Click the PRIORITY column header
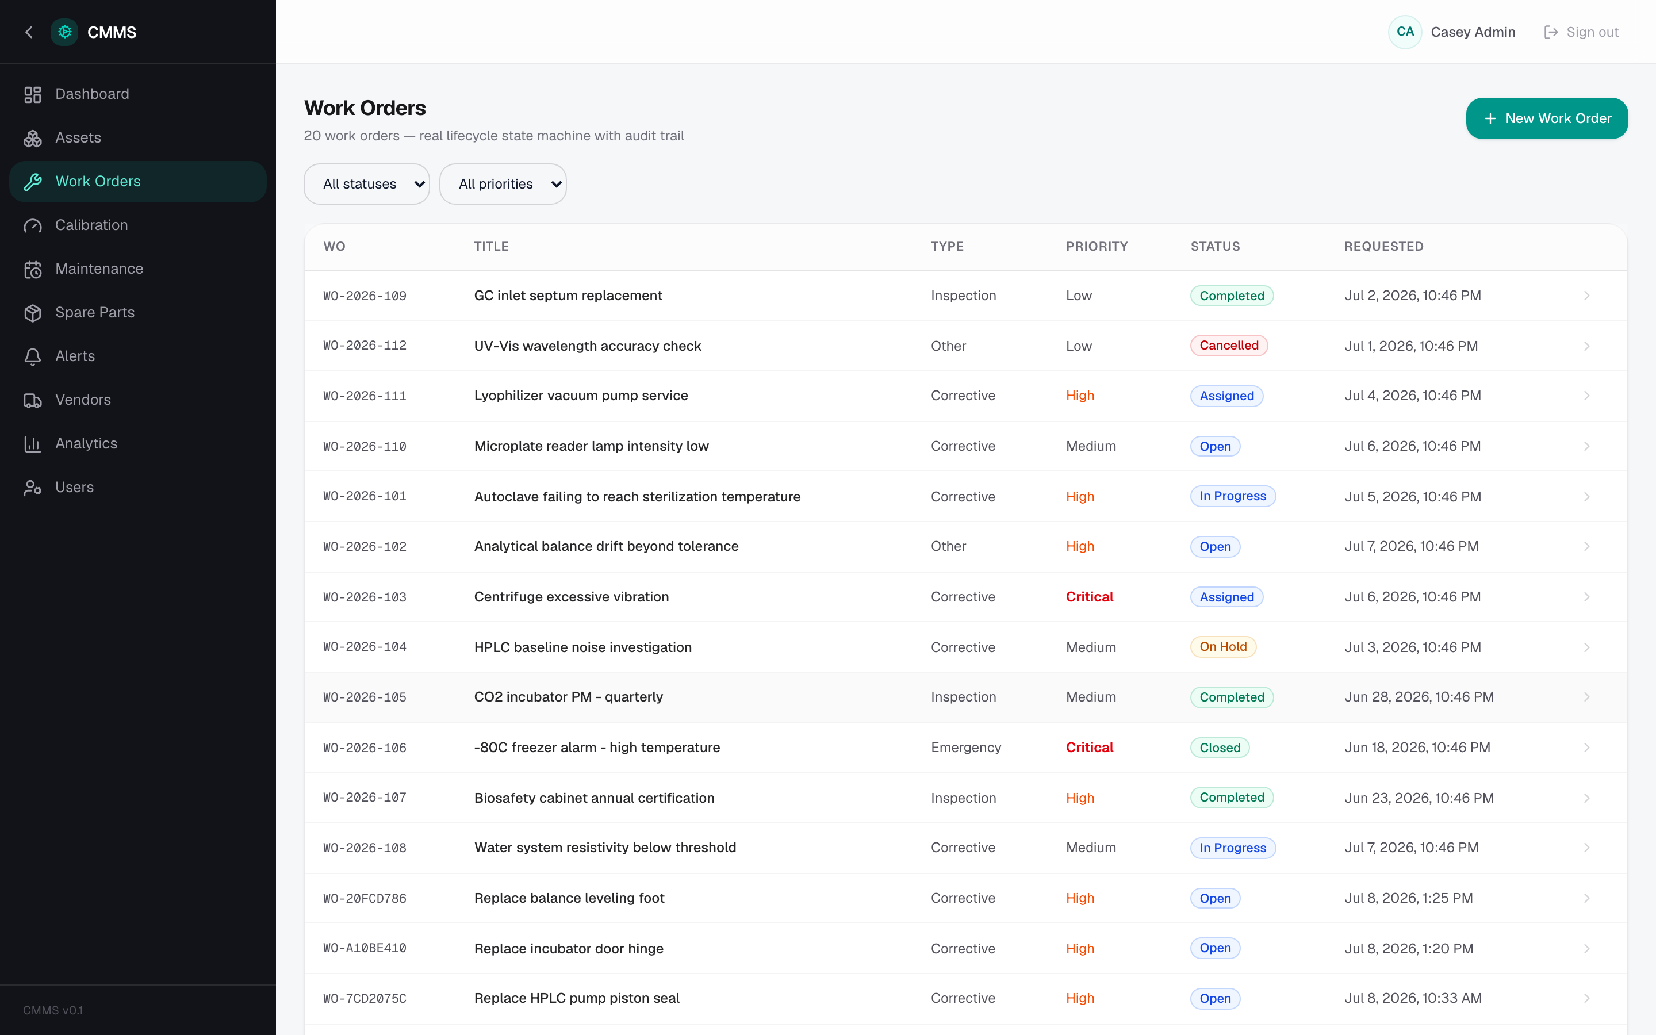1656x1035 pixels. click(x=1097, y=247)
